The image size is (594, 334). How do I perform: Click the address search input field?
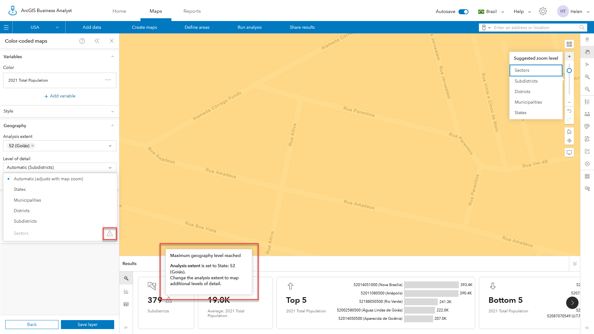point(535,28)
